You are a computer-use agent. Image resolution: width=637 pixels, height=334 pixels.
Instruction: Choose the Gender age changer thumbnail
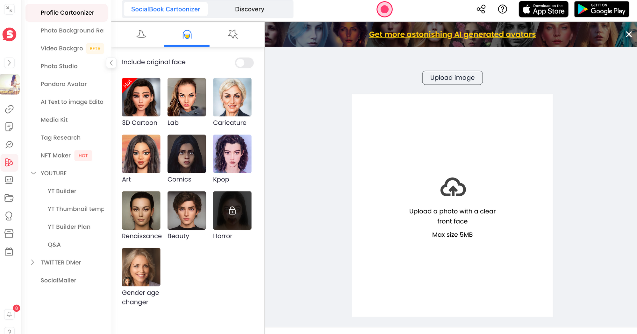coord(141,267)
